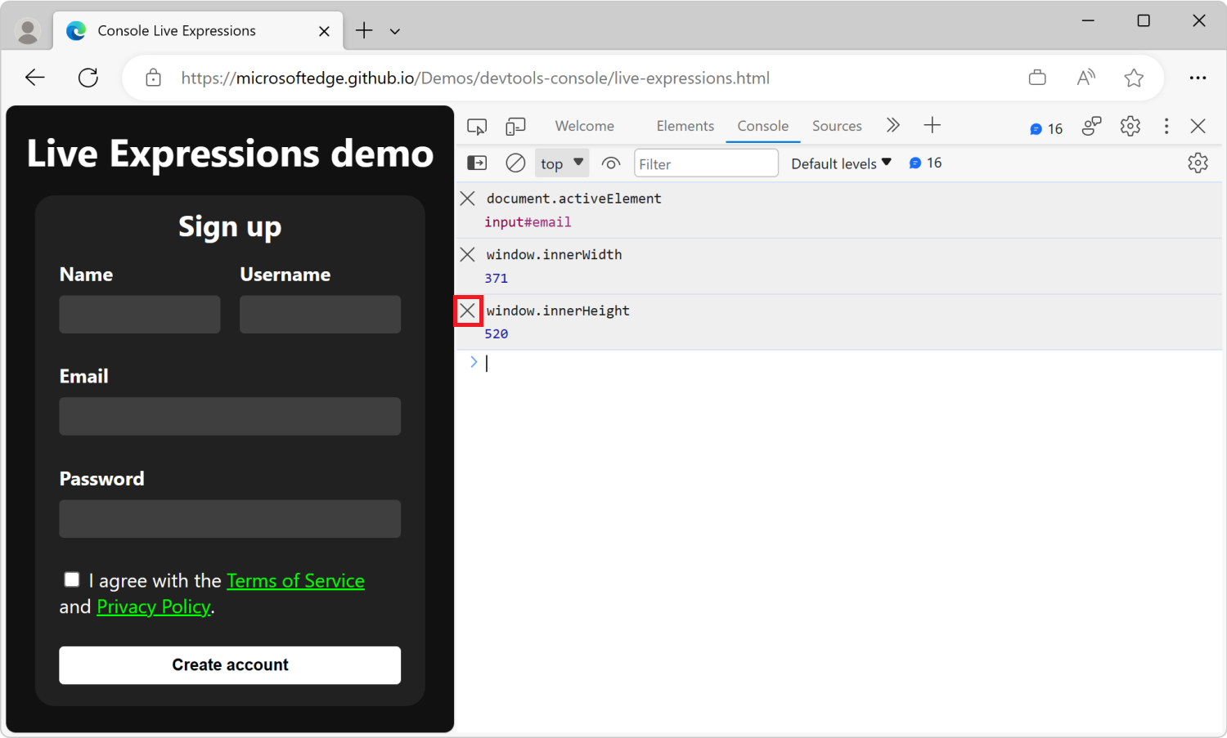Switch to the Elements tab

click(685, 125)
